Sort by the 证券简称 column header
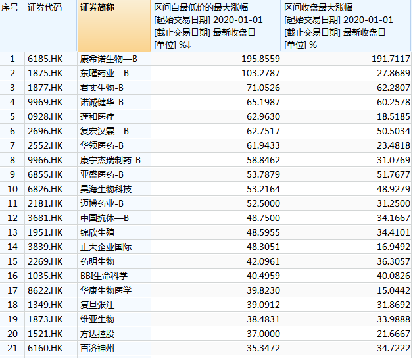Image resolution: width=413 pixels, height=358 pixels. 114,26
